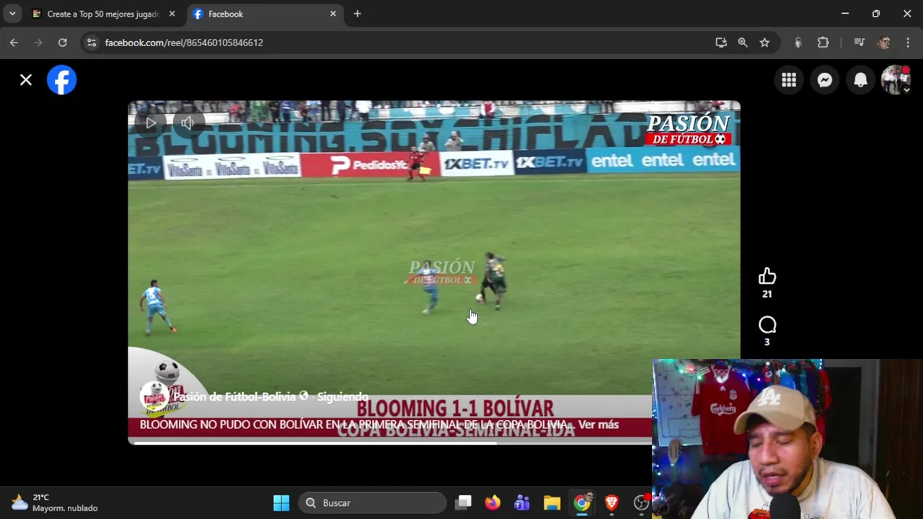
Task: Like the reel with thumbs-up
Action: [767, 277]
